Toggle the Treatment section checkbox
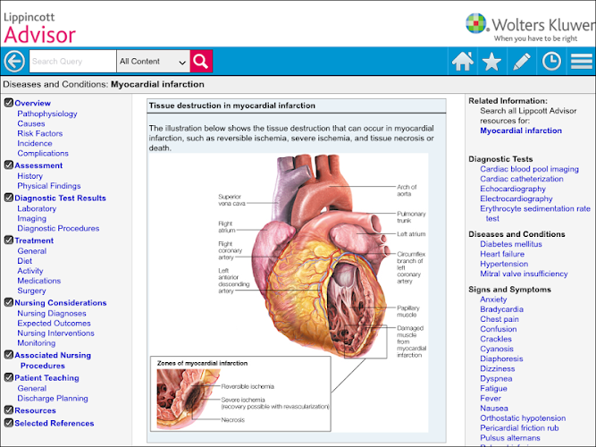Viewport: 596px width, 447px height. tap(9, 240)
